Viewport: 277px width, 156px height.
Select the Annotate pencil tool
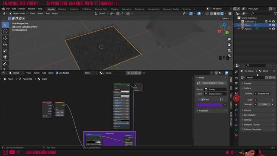click(x=5, y=64)
